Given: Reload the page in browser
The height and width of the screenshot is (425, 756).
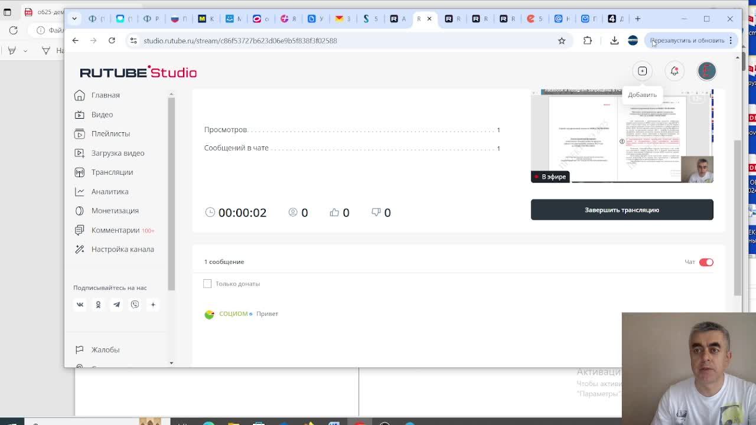Looking at the screenshot, I should [112, 41].
